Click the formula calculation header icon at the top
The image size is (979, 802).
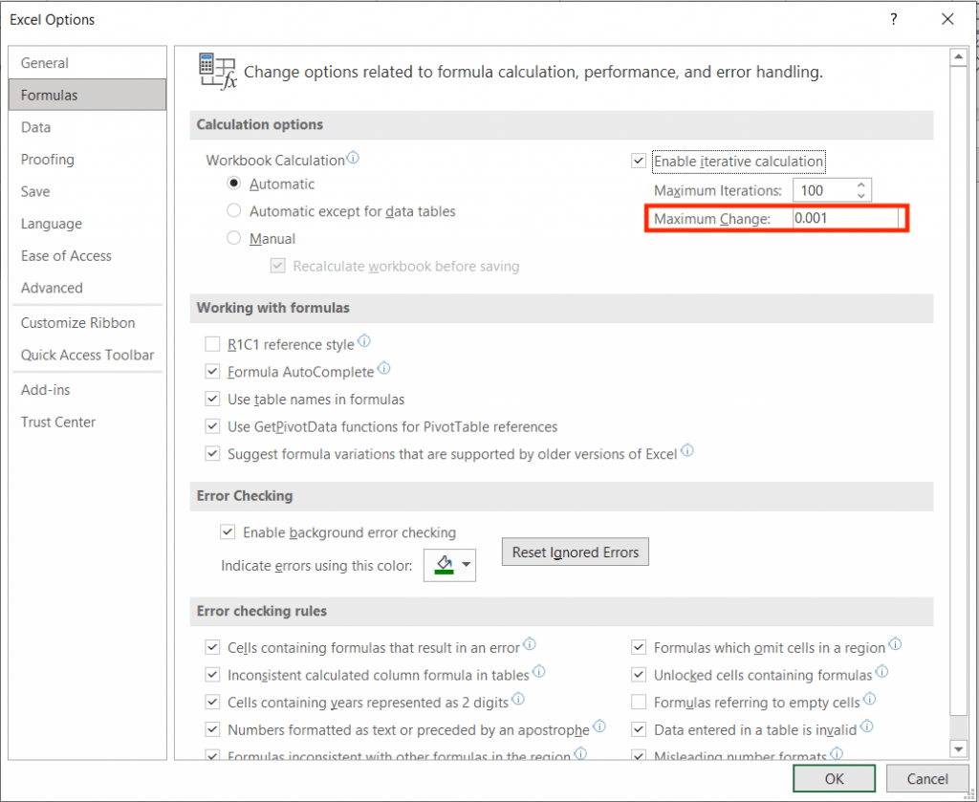[x=216, y=68]
